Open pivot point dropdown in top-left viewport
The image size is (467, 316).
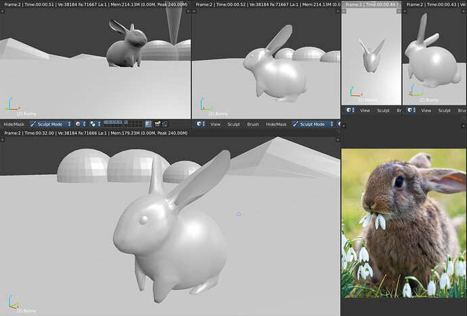point(95,124)
